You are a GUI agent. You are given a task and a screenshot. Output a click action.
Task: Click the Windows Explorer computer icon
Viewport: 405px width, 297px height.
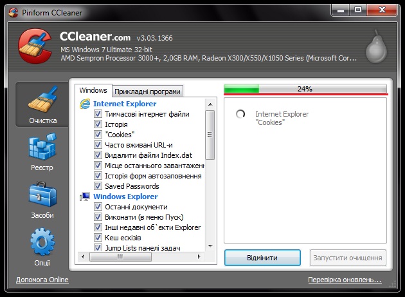coord(85,196)
